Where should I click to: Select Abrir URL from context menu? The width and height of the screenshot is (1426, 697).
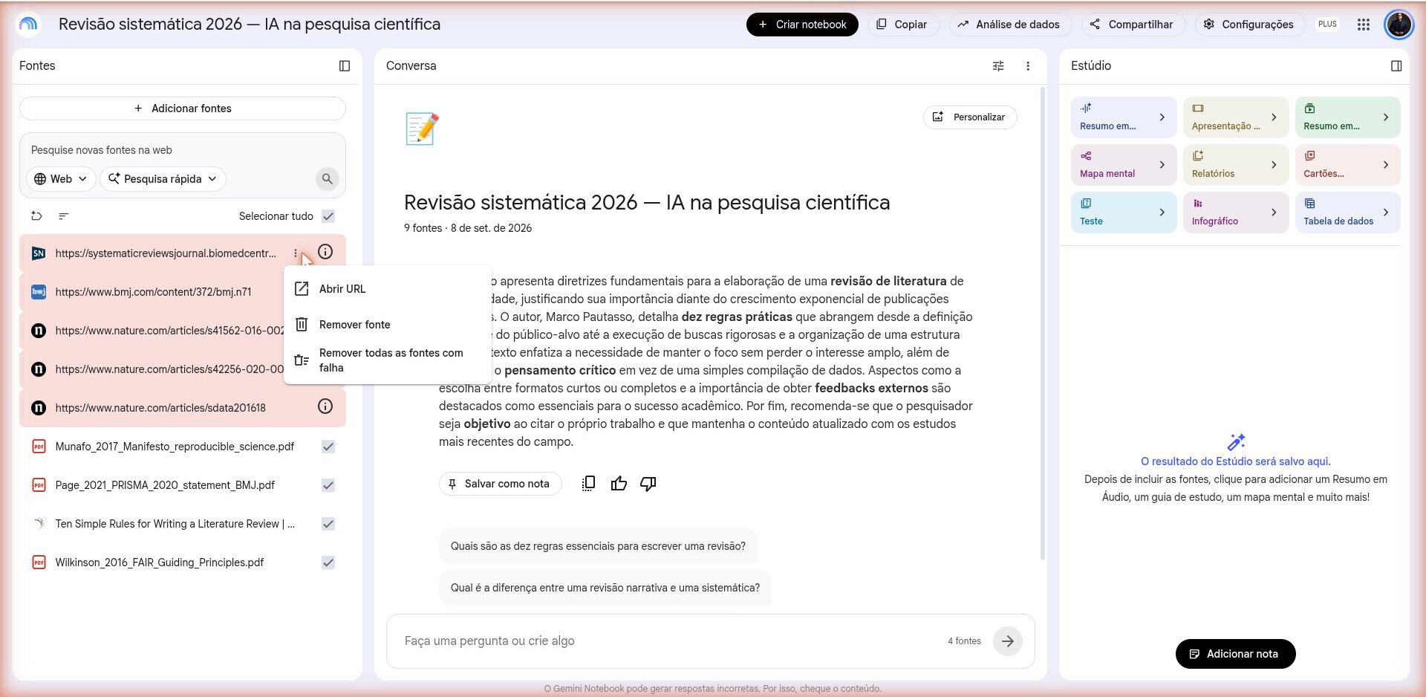[x=388, y=289]
